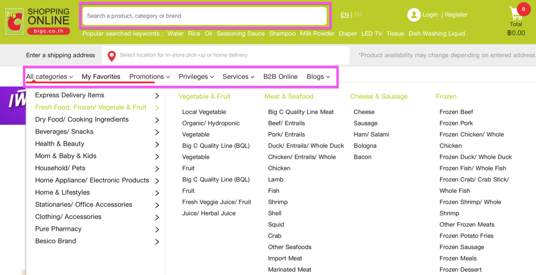Open the Services dropdown menu

(239, 77)
